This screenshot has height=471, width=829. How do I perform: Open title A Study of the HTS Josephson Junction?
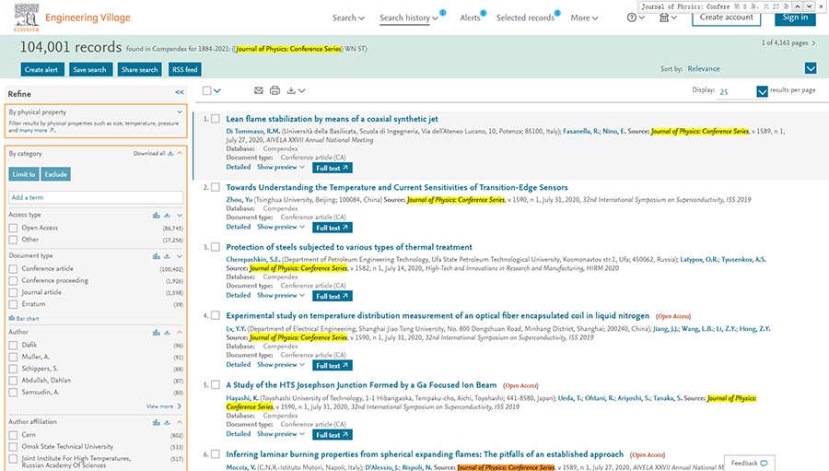pos(362,384)
